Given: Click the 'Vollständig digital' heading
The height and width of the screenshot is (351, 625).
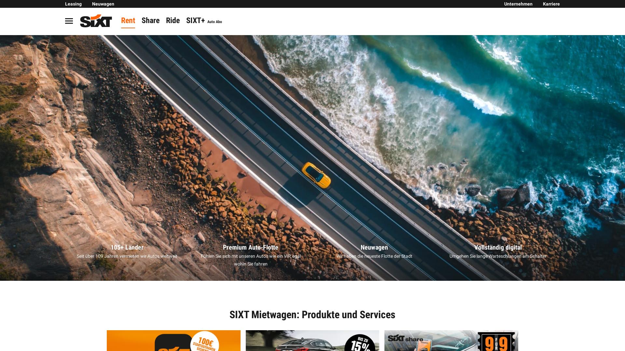Looking at the screenshot, I should 498,247.
